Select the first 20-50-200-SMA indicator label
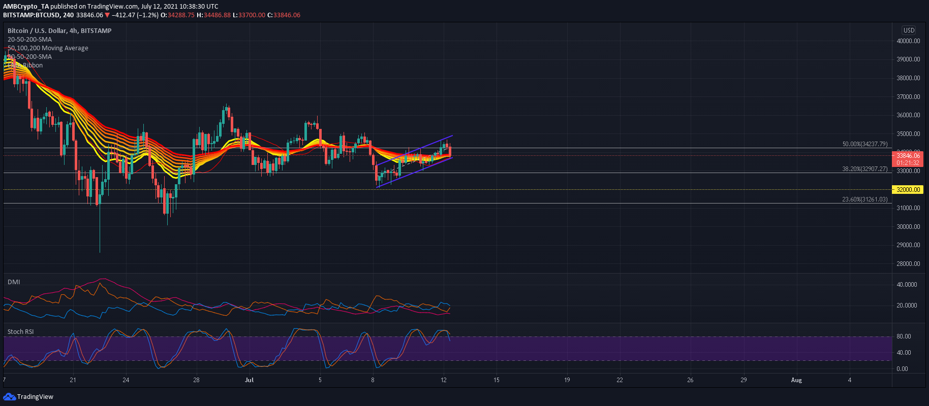The image size is (929, 406). 29,39
